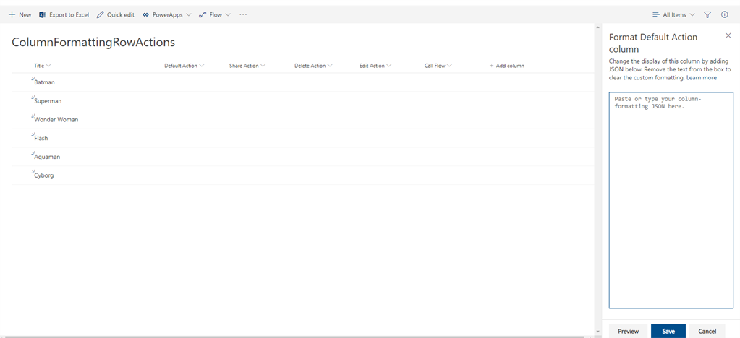Screen dimensions: 740x338
Task: Click the Export to Excel icon
Action: point(43,14)
